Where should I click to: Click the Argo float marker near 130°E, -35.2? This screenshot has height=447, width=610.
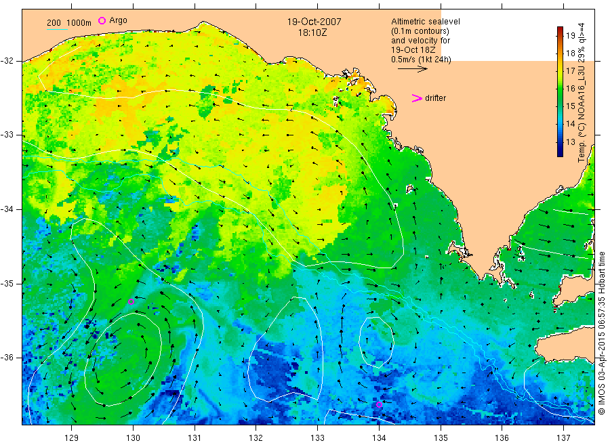131,301
